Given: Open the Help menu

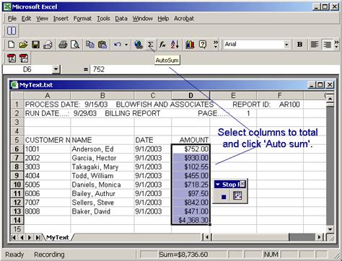Looking at the screenshot, I should pos(163,19).
